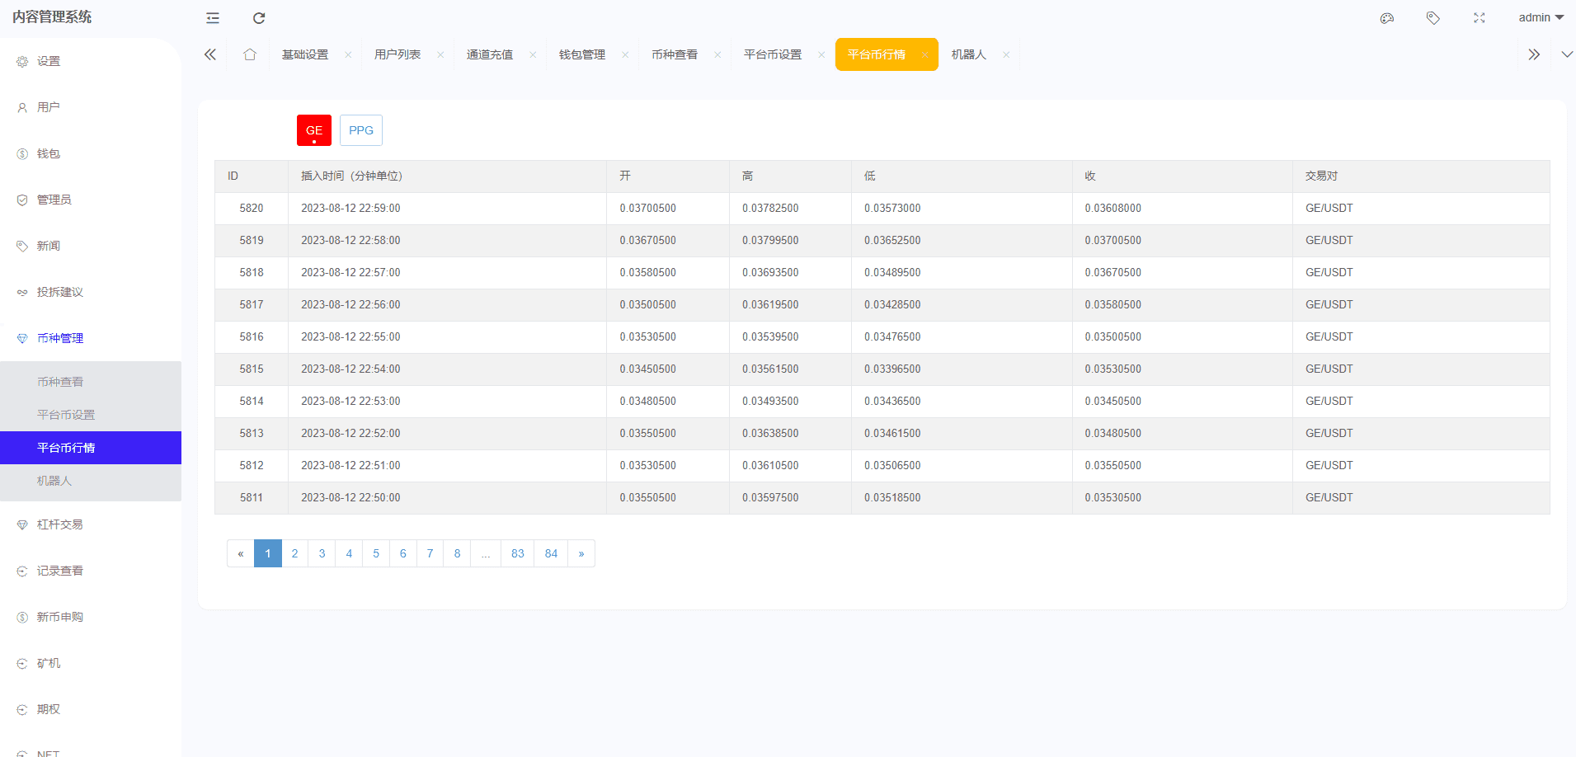Image resolution: width=1576 pixels, height=757 pixels.
Task: Open the 币种查看 sidebar item
Action: coord(60,382)
